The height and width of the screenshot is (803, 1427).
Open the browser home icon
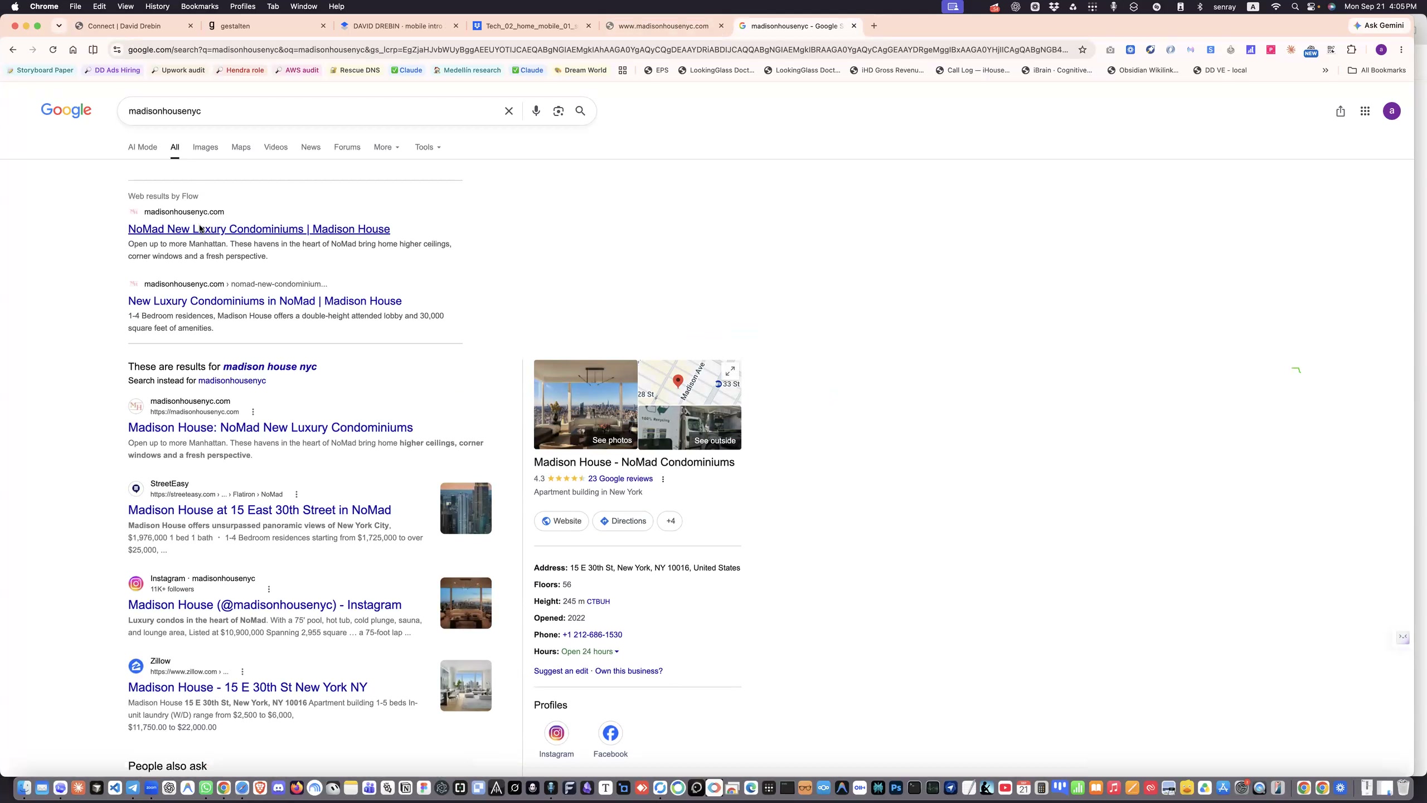pos(72,50)
